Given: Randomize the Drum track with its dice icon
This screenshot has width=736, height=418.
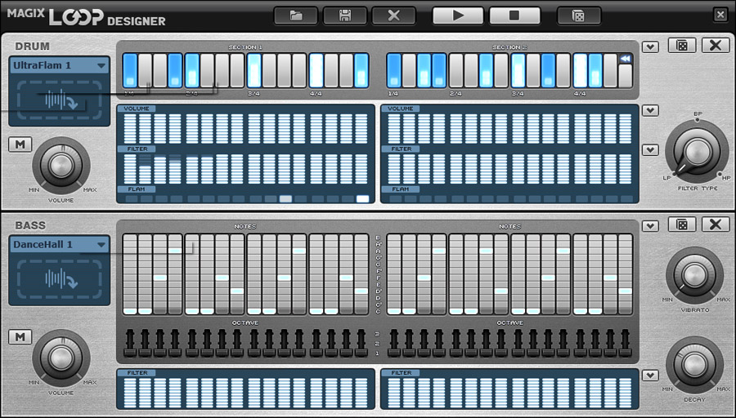Looking at the screenshot, I should pyautogui.click(x=681, y=45).
